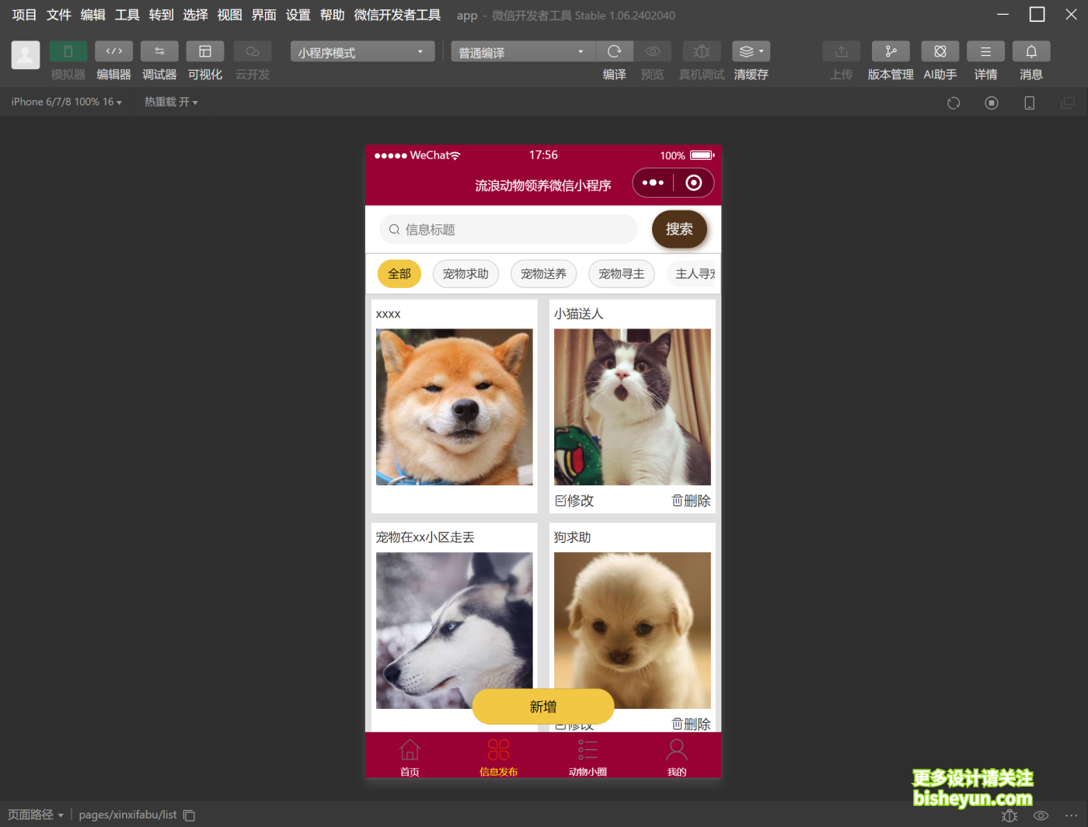Expand the 普通编译 compile dropdown
The height and width of the screenshot is (827, 1088).
[x=521, y=51]
